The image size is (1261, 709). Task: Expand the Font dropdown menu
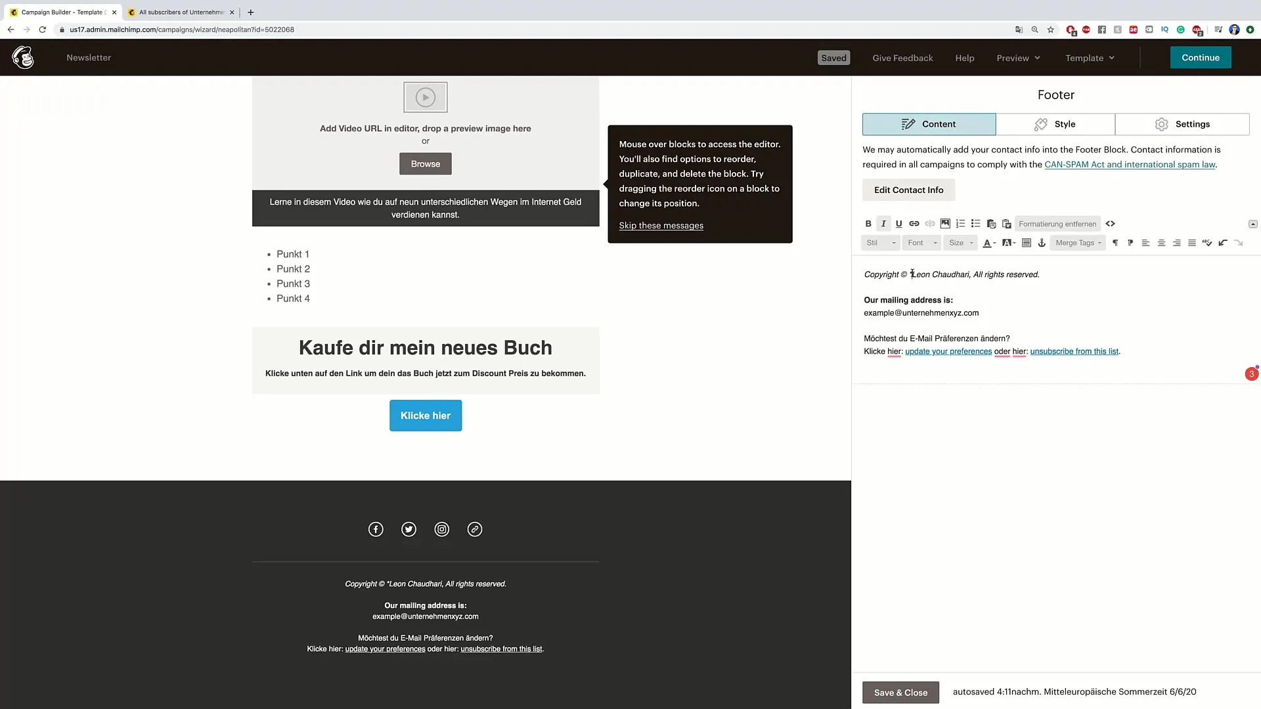(921, 242)
